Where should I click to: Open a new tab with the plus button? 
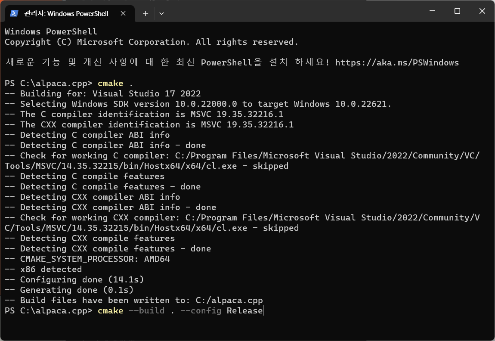(x=145, y=13)
